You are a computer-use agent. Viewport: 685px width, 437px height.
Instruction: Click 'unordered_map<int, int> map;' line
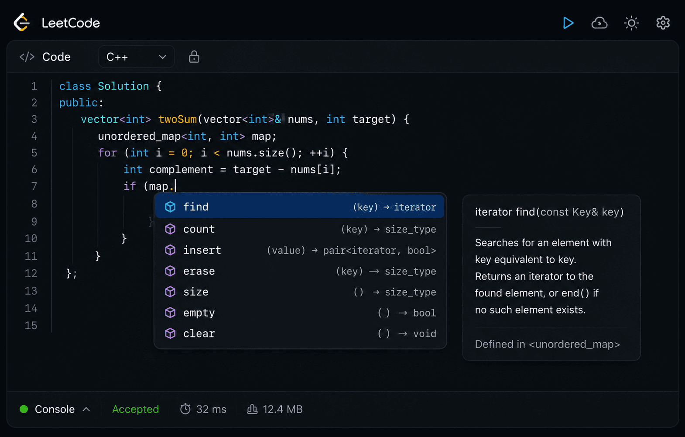[187, 137]
